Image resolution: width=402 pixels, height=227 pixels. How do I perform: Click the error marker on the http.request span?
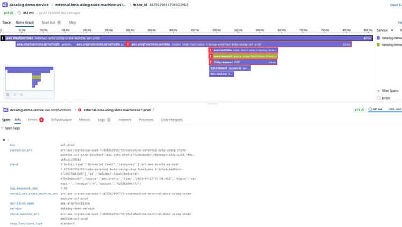coord(211,62)
